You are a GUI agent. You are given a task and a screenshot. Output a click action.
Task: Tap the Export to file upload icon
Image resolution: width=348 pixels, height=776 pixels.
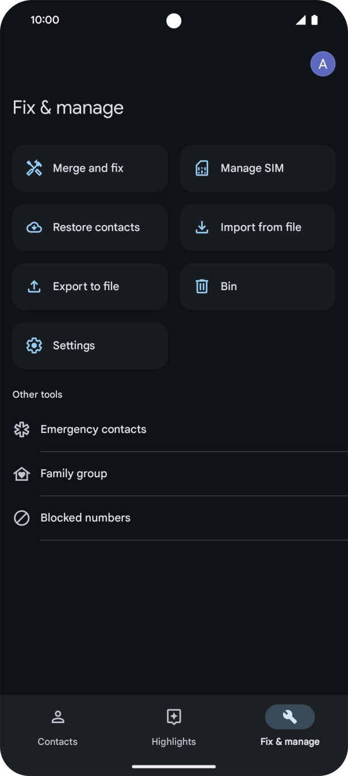[35, 286]
